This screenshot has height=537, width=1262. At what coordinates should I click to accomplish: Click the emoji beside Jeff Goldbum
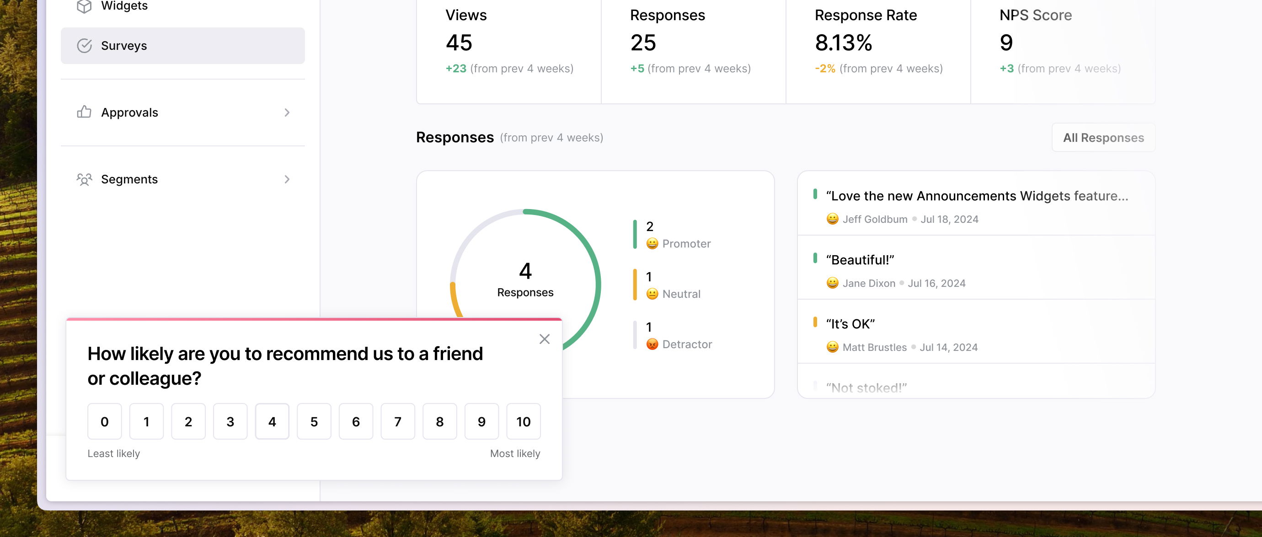coord(832,219)
